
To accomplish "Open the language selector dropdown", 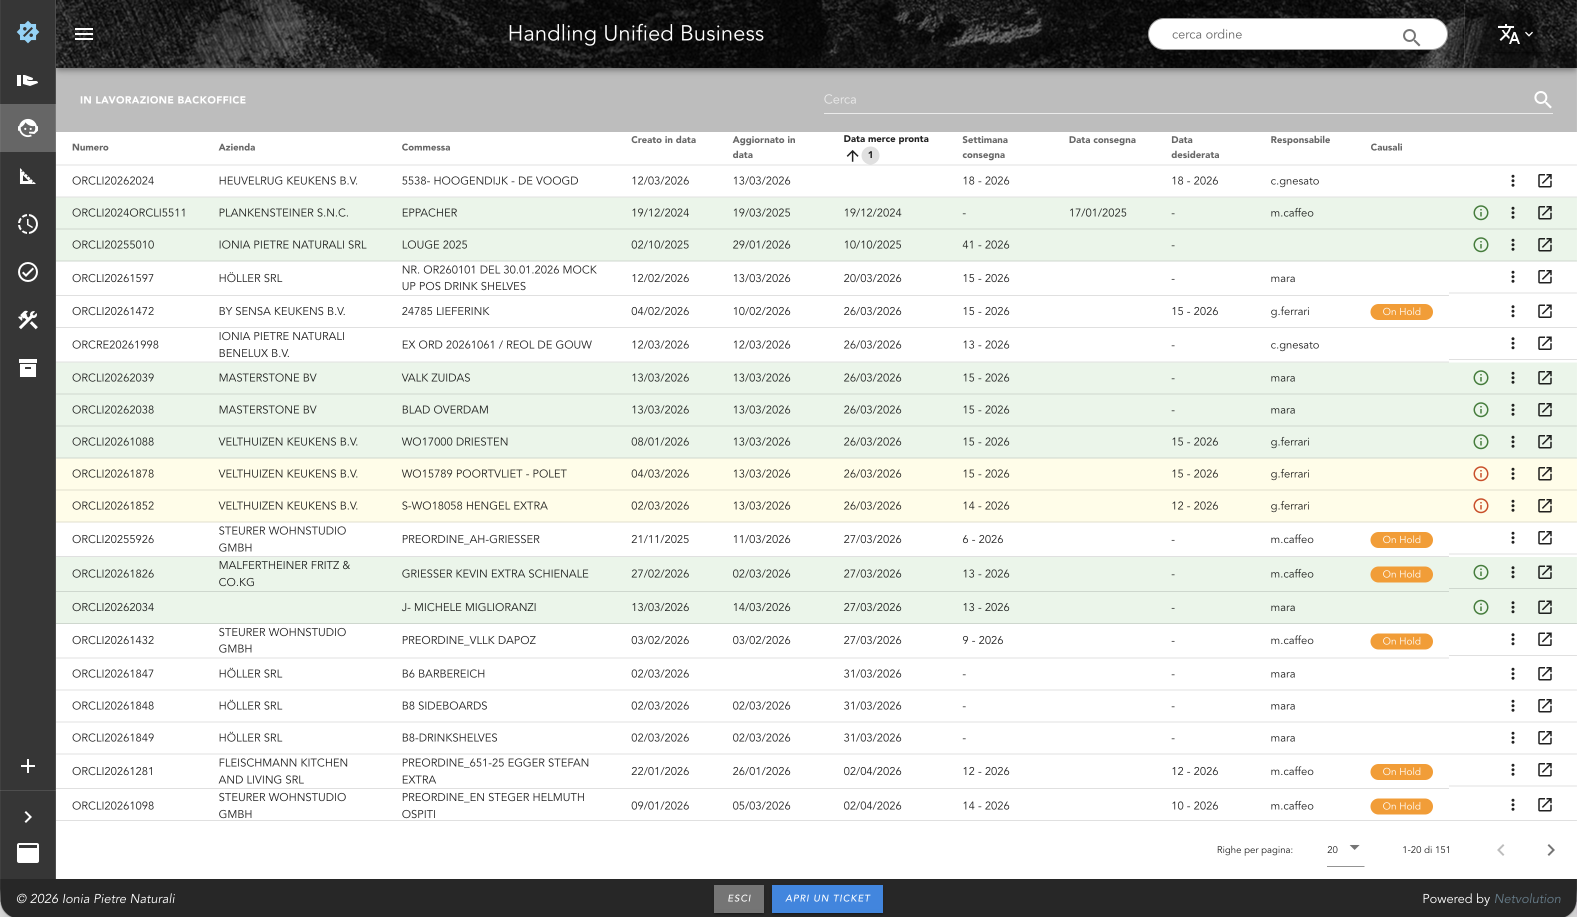I will (1514, 34).
